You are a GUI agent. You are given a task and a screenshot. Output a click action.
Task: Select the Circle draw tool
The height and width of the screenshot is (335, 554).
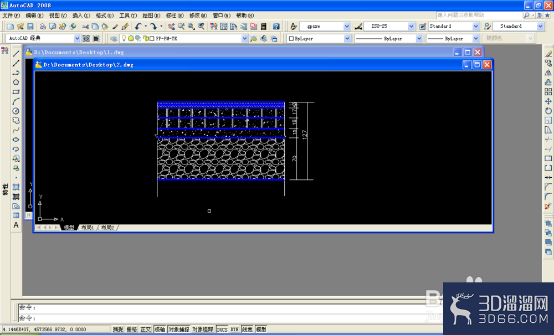[x=16, y=111]
